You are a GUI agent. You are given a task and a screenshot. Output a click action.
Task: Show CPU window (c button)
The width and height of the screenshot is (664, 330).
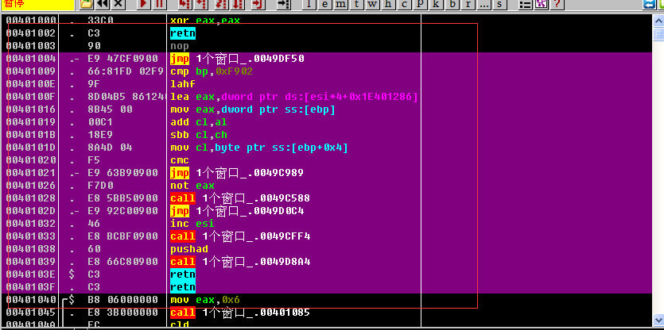click(405, 4)
